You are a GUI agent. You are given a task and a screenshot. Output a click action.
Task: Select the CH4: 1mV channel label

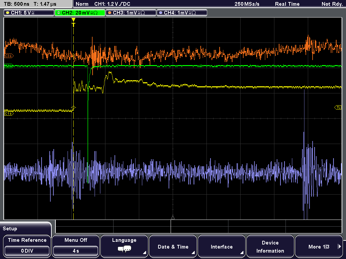(x=182, y=12)
